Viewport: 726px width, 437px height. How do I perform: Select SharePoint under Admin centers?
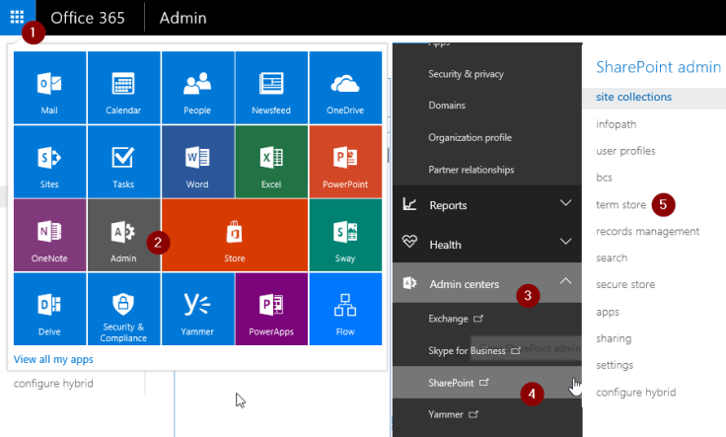pyautogui.click(x=452, y=381)
